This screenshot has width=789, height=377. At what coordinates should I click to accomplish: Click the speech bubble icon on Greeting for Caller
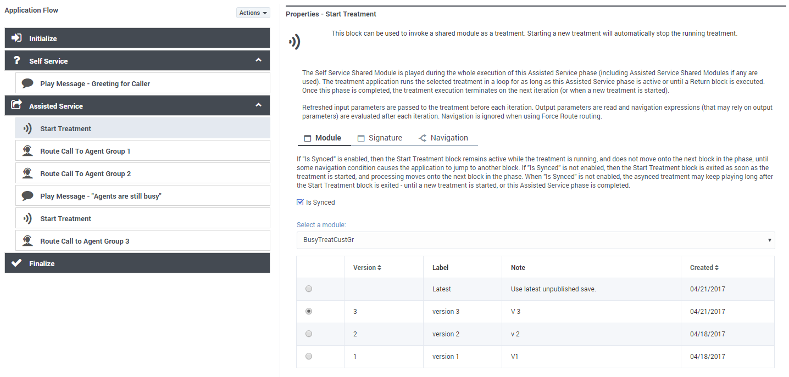click(26, 83)
